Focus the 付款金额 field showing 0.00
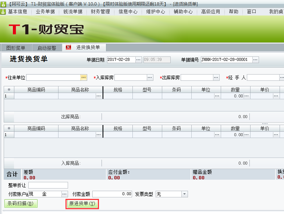The width and height of the screenshot is (284, 214). (x=112, y=194)
